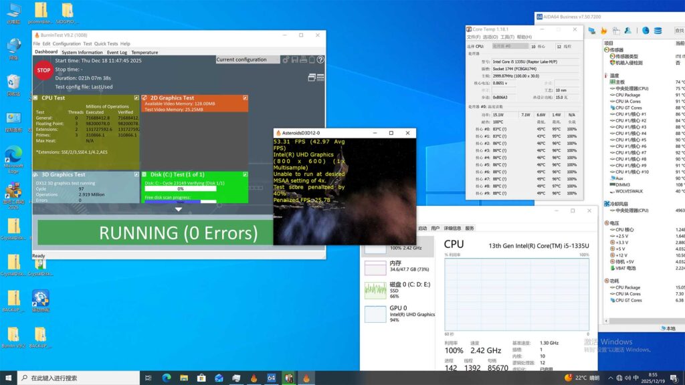Click the free disk scan progress bar
Image resolution: width=685 pixels, height=385 pixels.
181,202
